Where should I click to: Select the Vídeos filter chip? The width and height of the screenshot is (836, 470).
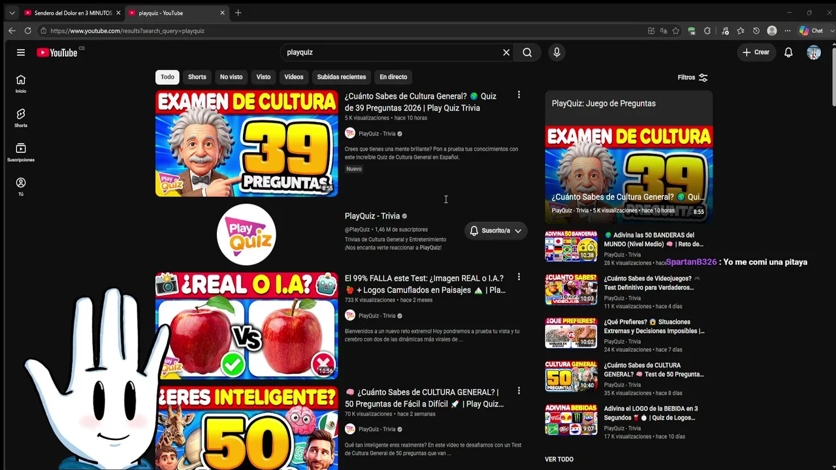coord(294,77)
